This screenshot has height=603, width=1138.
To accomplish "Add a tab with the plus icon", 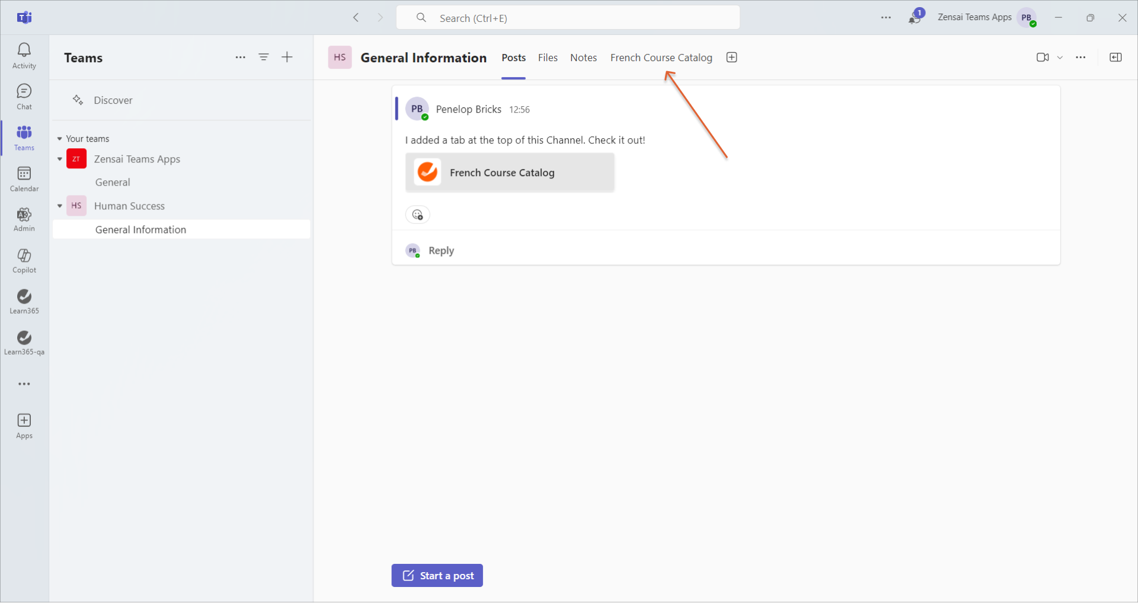I will [x=731, y=58].
